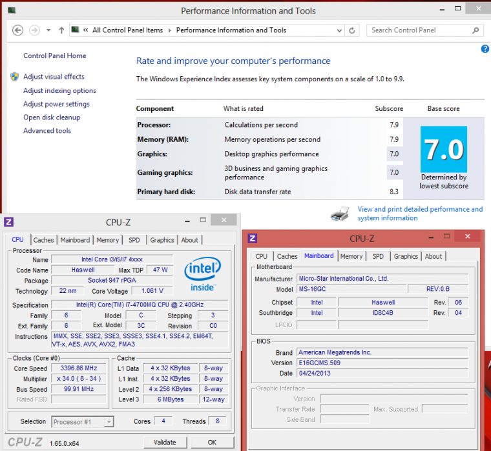Click the Intel inside logo
Image resolution: width=491 pixels, height=451 pixels.
203,274
